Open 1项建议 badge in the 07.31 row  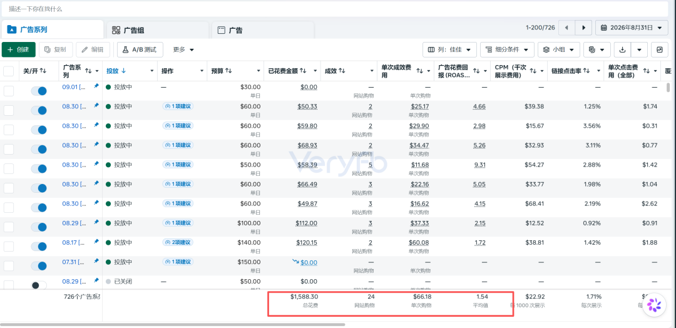(x=178, y=262)
